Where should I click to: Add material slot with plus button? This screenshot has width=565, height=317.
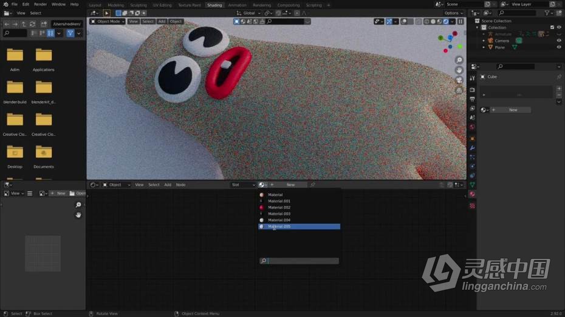tap(558, 88)
